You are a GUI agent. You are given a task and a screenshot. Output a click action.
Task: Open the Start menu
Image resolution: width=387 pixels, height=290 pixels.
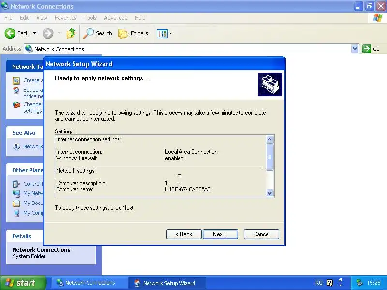[23, 283]
